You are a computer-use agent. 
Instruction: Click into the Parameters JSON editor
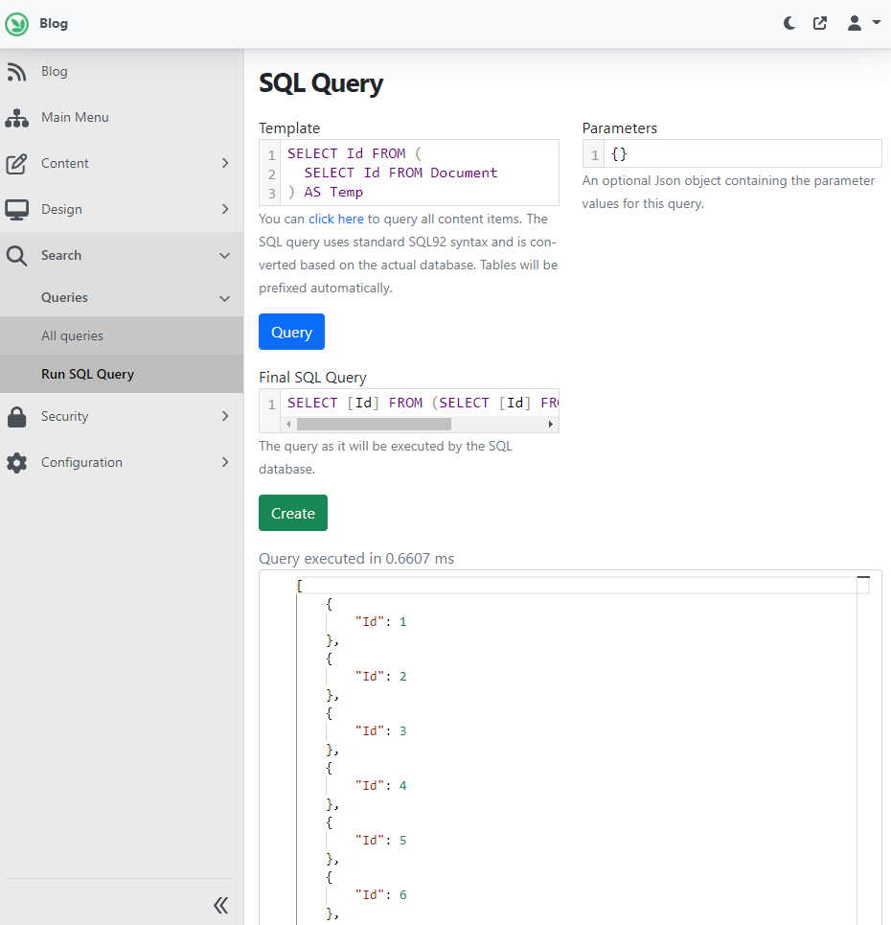click(x=732, y=154)
